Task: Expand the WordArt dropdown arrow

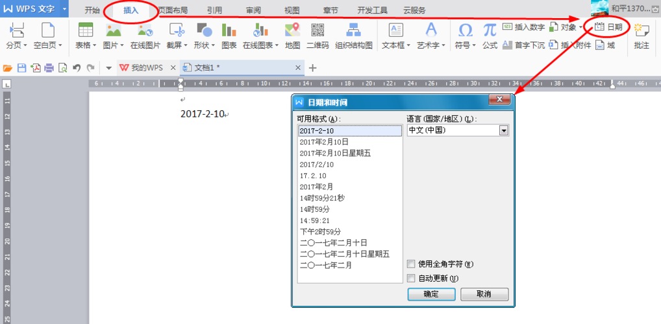Action: point(443,45)
